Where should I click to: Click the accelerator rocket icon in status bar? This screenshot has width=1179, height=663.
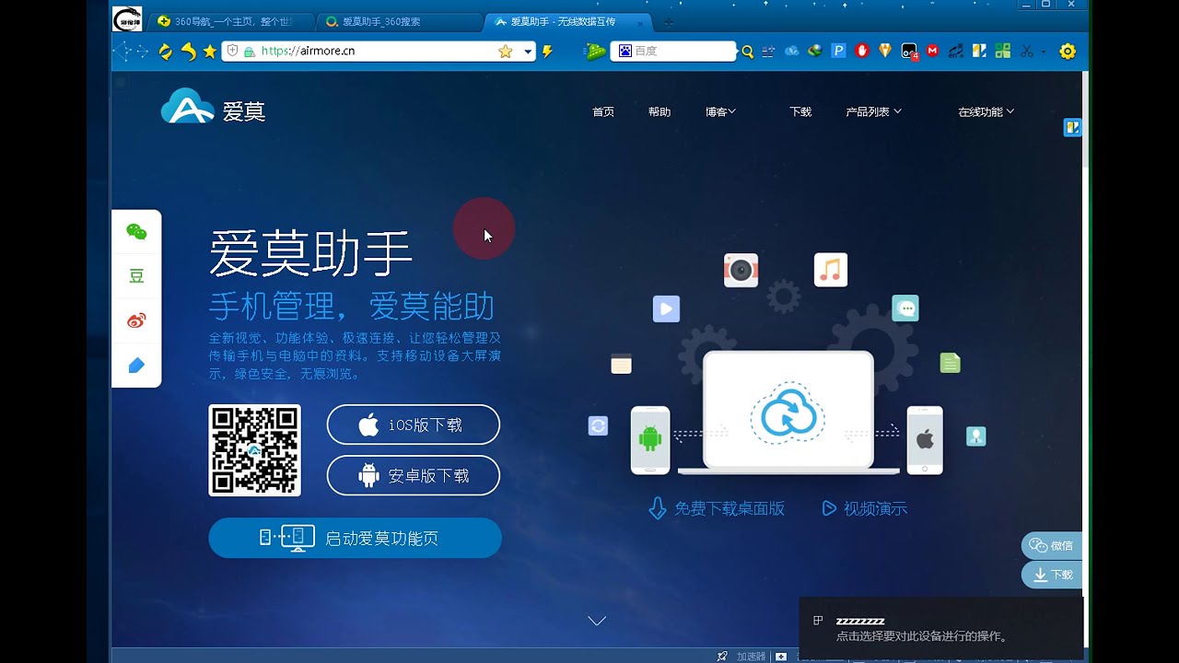pyautogui.click(x=723, y=657)
